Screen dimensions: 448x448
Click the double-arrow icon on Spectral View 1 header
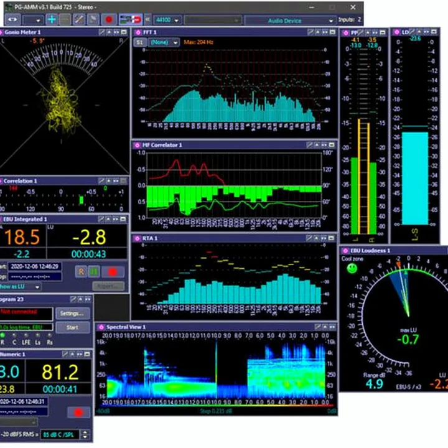coord(332,327)
